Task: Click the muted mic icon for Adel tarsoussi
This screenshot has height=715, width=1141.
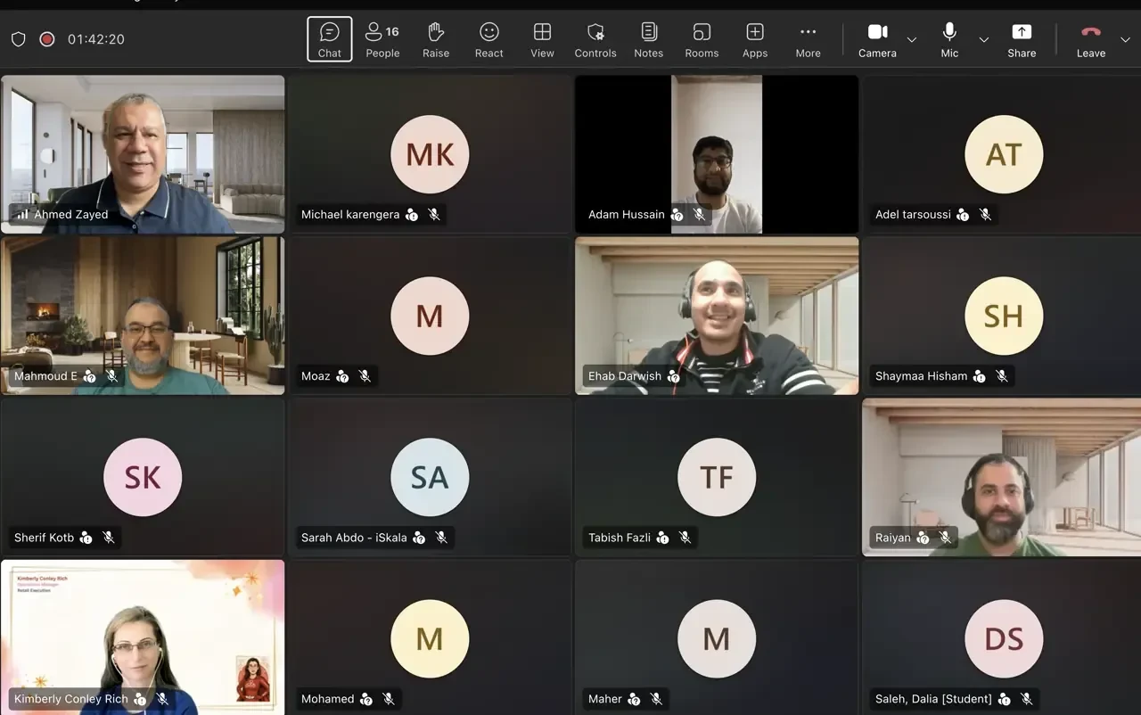Action: click(985, 215)
